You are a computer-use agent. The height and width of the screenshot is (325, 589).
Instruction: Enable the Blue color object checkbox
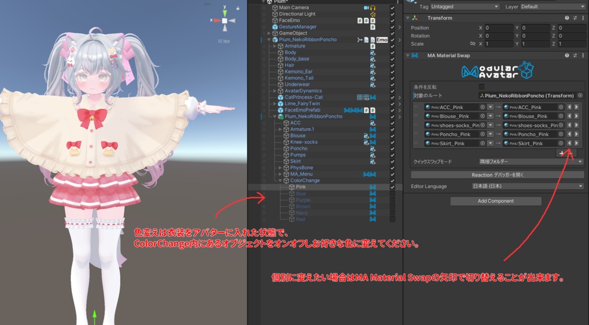click(x=392, y=194)
